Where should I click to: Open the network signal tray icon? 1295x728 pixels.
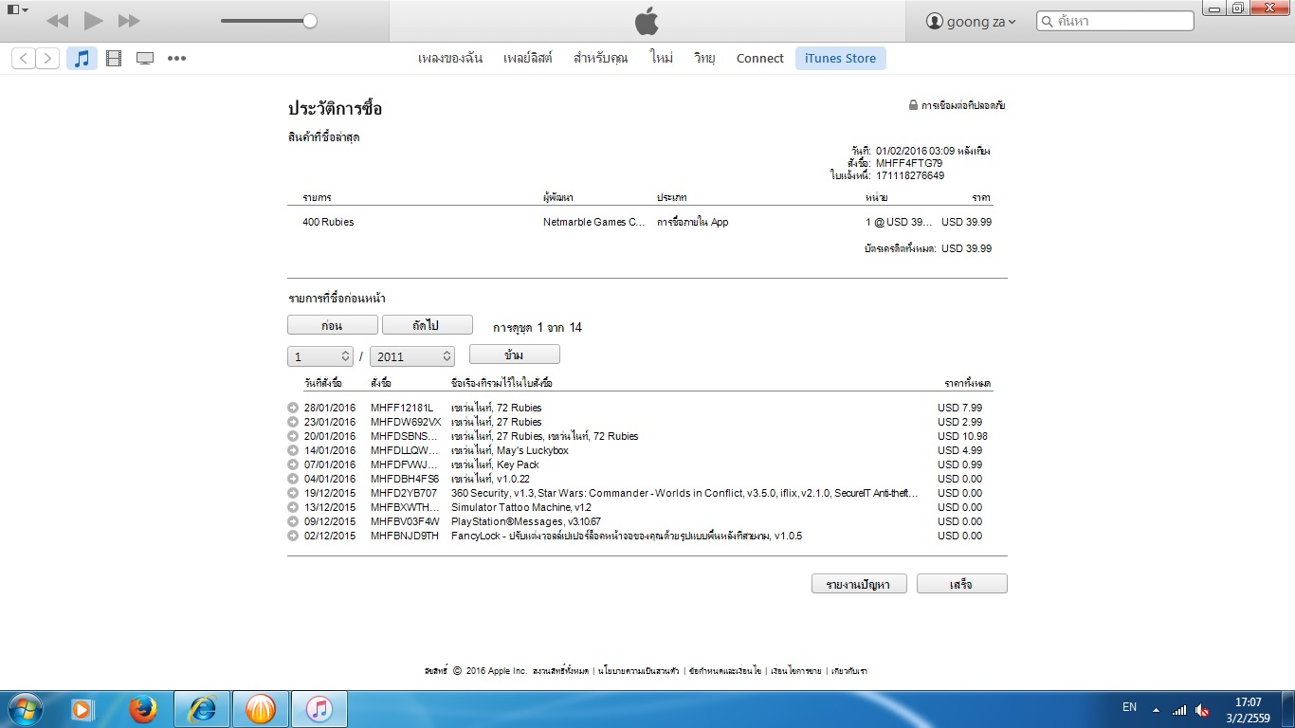click(x=1179, y=709)
